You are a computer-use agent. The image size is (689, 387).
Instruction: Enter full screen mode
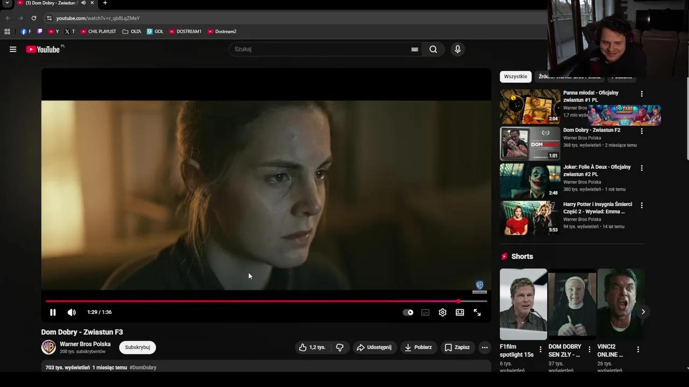click(x=477, y=312)
